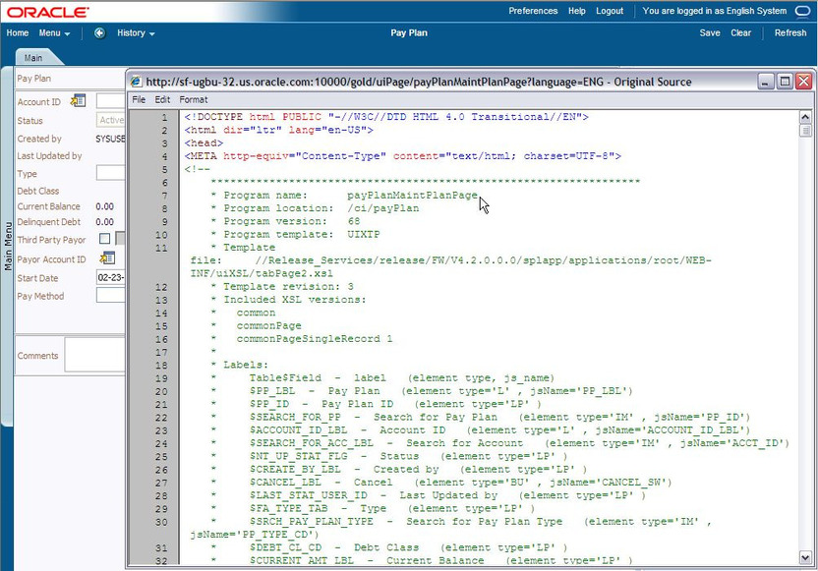Click the Refresh link
Viewport: 818px width, 571px height.
pyautogui.click(x=790, y=32)
